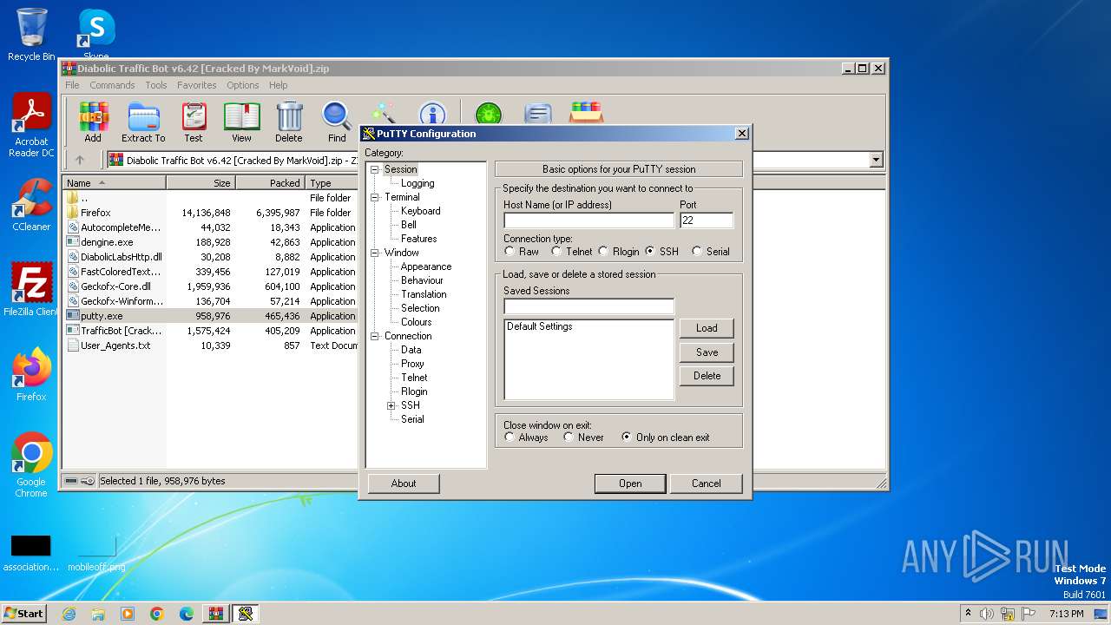Image resolution: width=1111 pixels, height=625 pixels.
Task: Click the Host Name input field
Action: pos(588,220)
